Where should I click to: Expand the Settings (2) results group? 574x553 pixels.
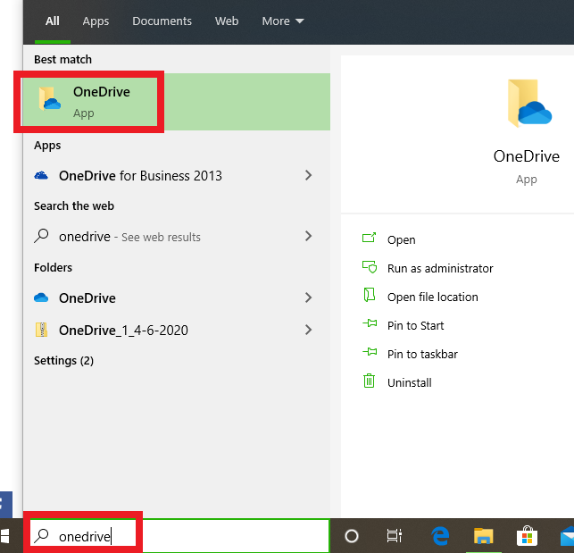click(63, 361)
